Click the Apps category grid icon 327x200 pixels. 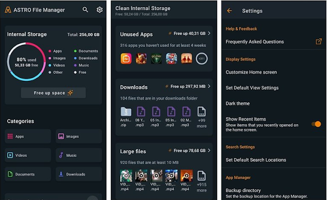[x=10, y=136]
